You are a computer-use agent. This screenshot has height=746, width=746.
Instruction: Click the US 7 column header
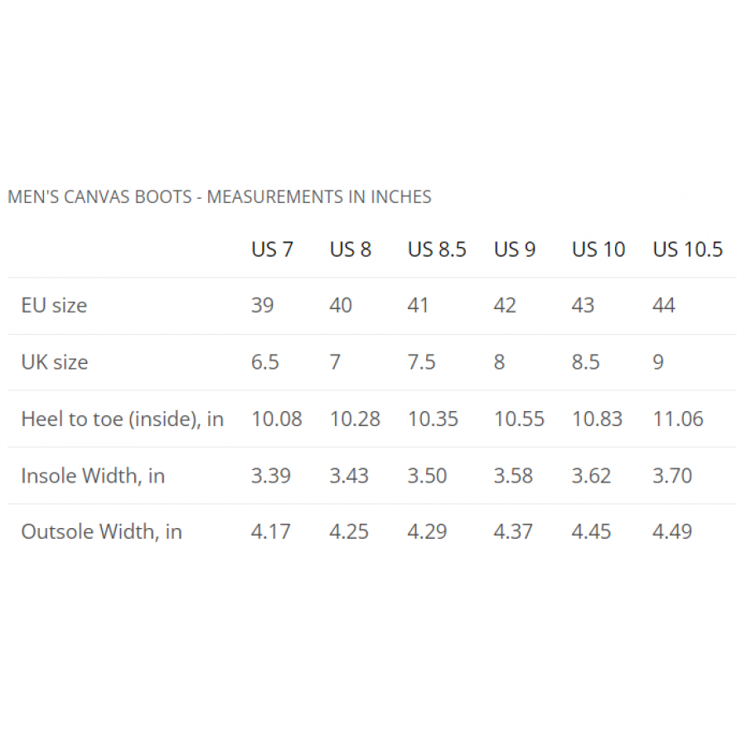tap(272, 249)
